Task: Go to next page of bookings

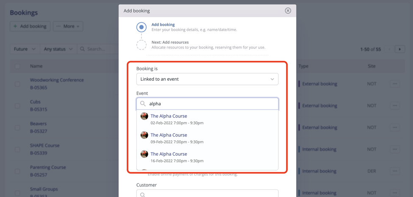Action: 399,49
